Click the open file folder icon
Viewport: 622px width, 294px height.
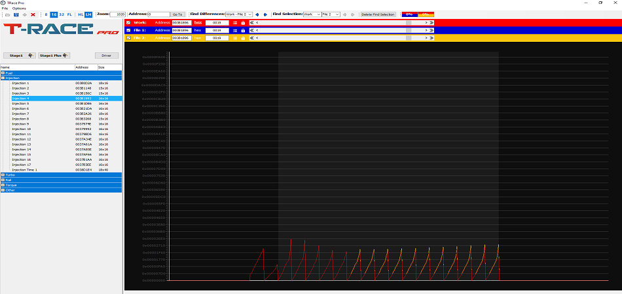tap(7, 14)
